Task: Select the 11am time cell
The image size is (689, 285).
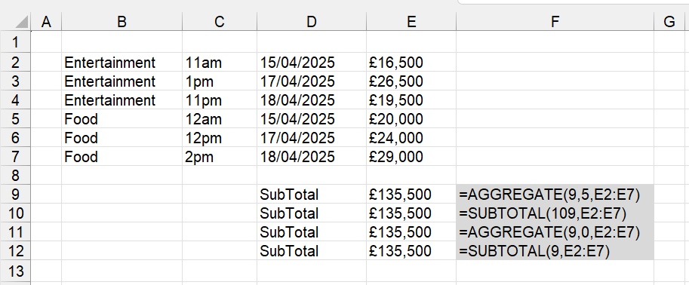Action: [x=220, y=63]
